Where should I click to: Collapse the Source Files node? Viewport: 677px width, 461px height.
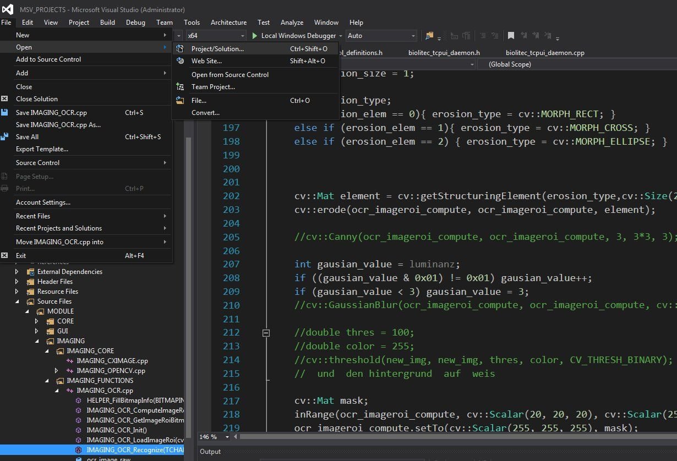click(x=17, y=301)
